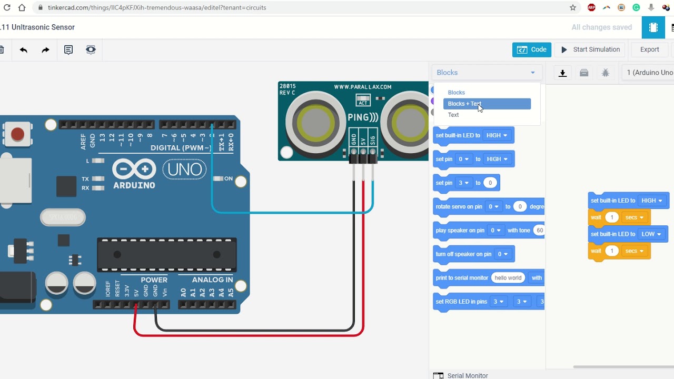Click the hello world text field
The width and height of the screenshot is (674, 379).
coord(508,278)
